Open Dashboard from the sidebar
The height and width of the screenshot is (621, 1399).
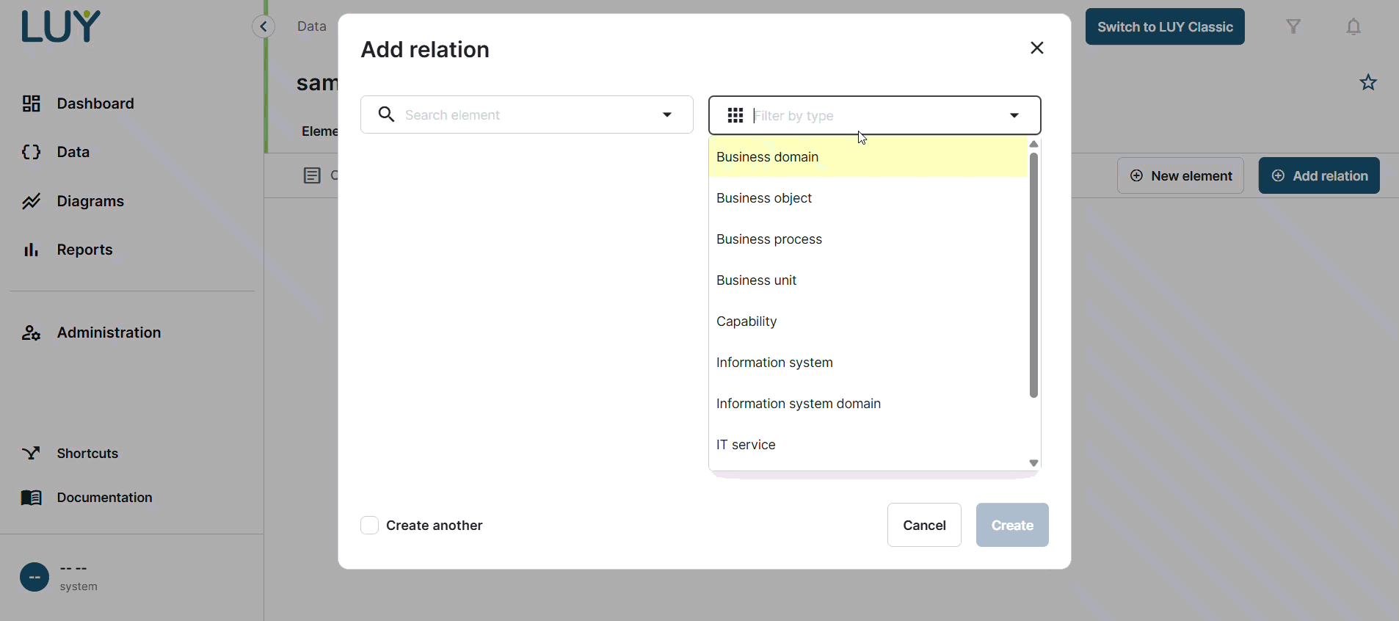(x=95, y=103)
